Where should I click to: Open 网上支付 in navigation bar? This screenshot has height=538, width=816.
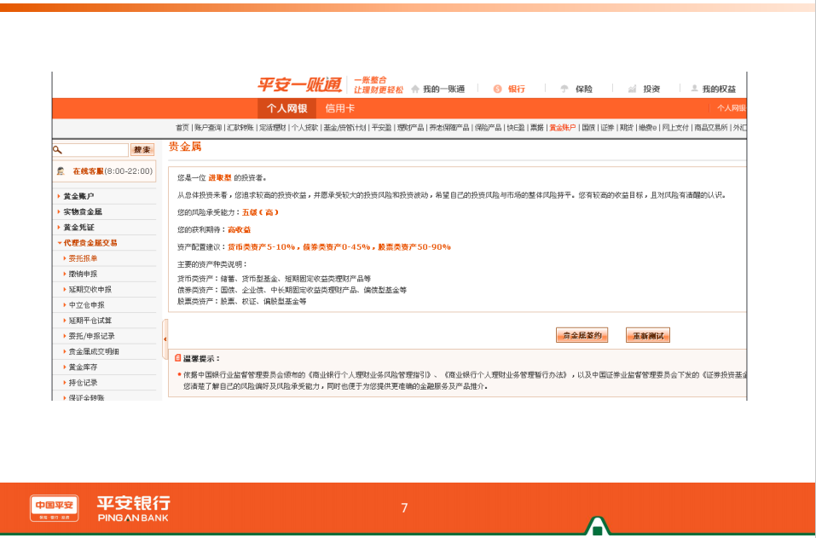[x=675, y=128]
